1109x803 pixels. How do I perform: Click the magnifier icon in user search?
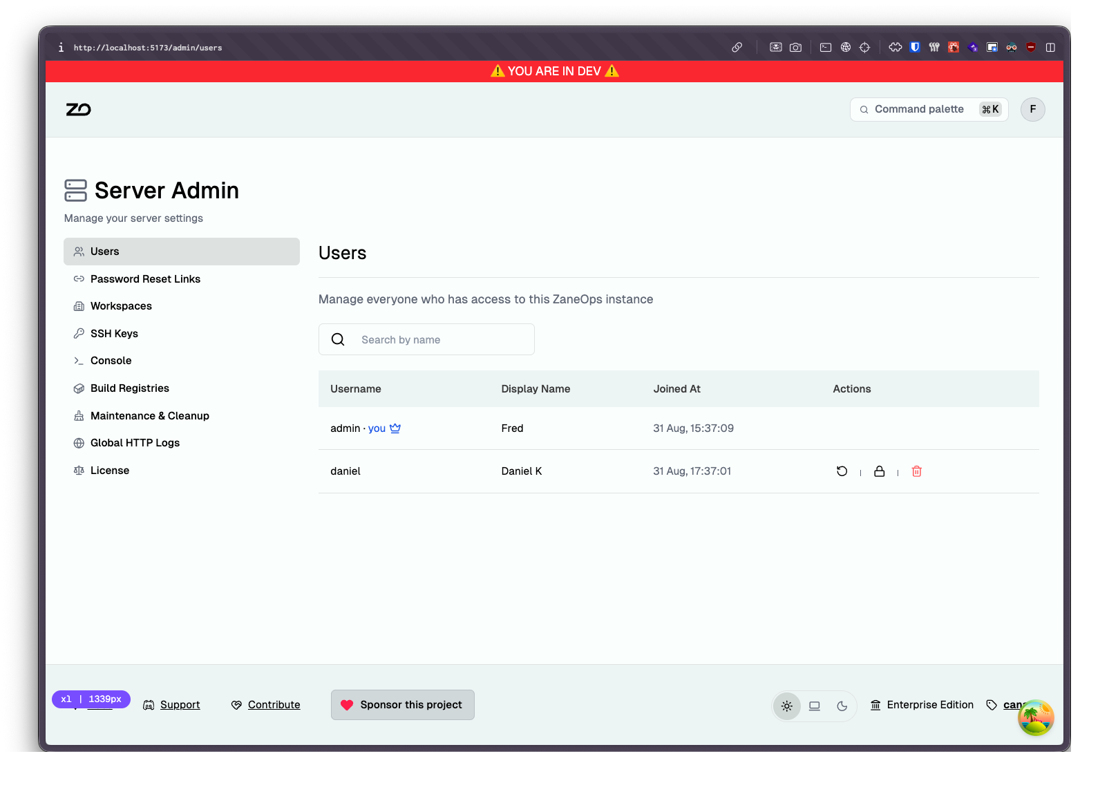338,339
